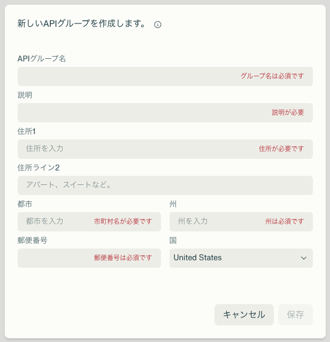330x342 pixels.
Task: Focus the APIグループ名 input field
Action: coord(165,76)
